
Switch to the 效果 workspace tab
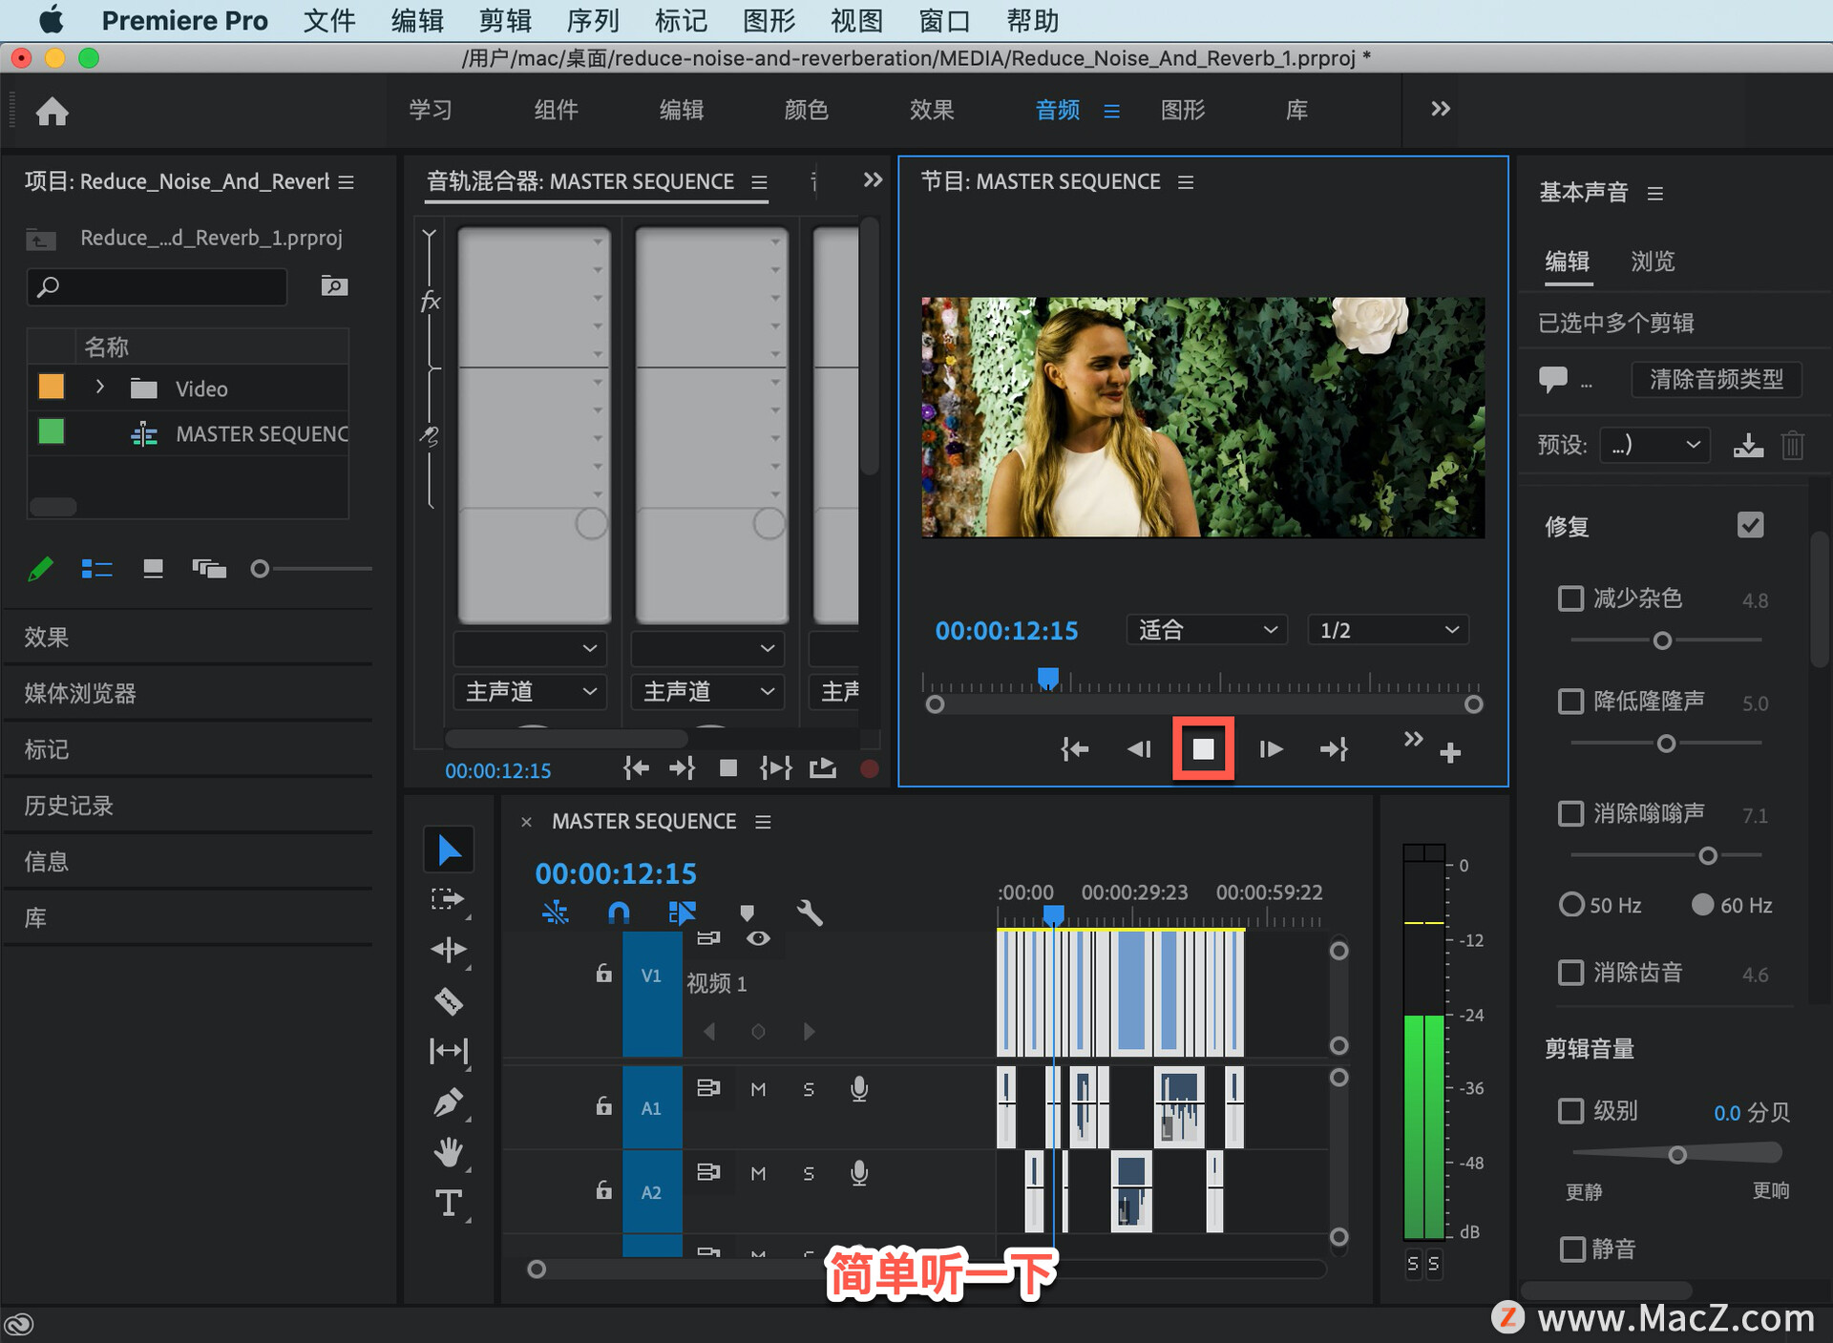click(x=931, y=110)
